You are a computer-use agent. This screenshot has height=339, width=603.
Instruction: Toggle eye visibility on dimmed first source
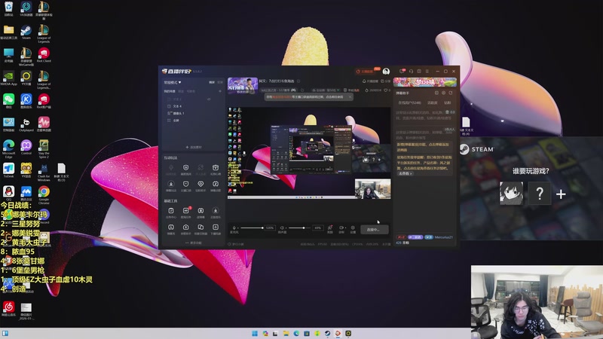(209, 99)
